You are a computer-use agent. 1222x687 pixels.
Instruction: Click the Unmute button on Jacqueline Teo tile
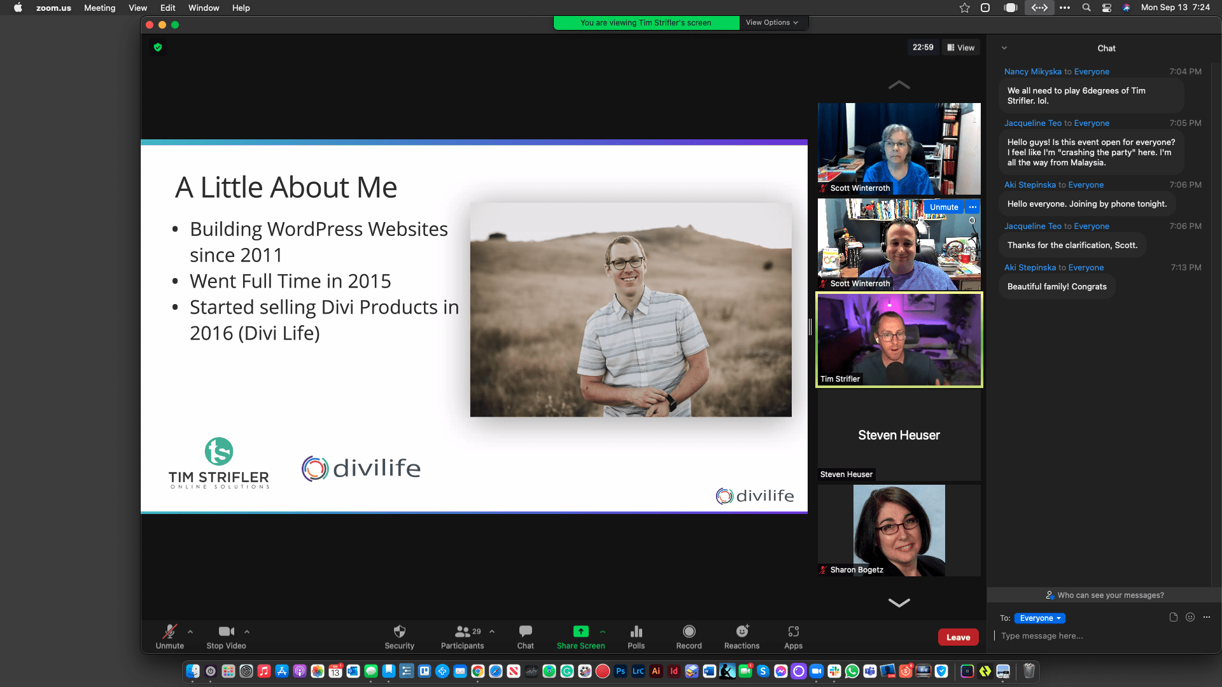(x=943, y=206)
